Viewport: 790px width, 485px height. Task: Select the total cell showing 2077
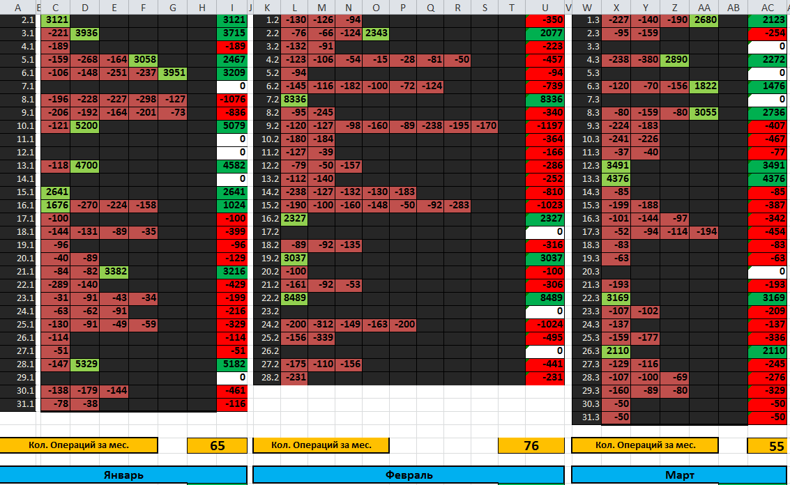coord(545,33)
